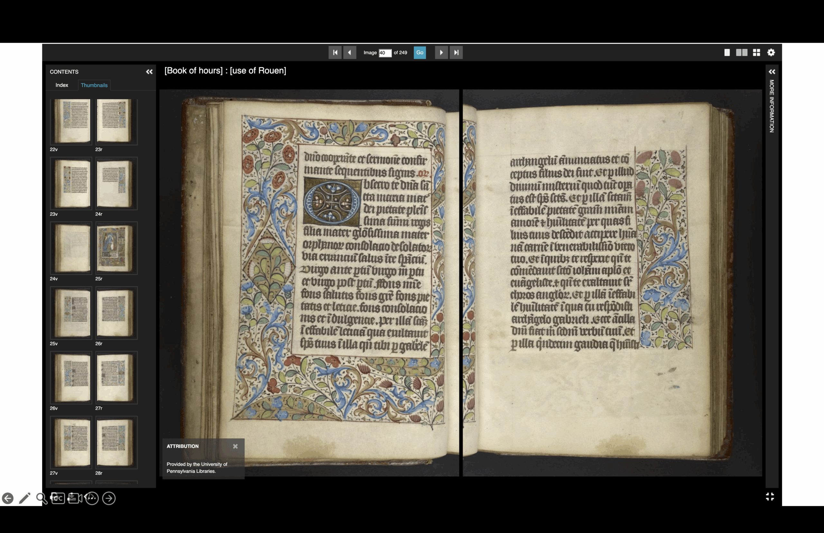Toggle closed captions CC icon
The width and height of the screenshot is (824, 533).
click(x=58, y=498)
